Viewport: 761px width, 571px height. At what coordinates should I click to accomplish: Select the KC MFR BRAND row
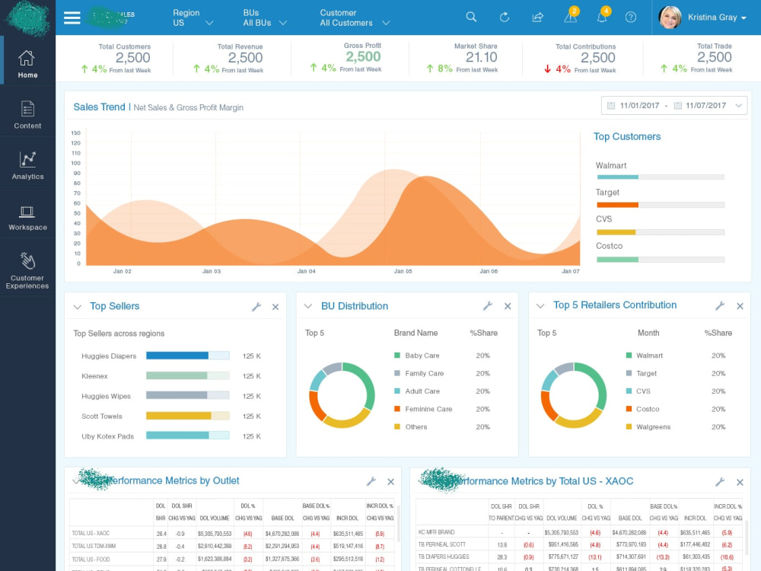click(580, 532)
